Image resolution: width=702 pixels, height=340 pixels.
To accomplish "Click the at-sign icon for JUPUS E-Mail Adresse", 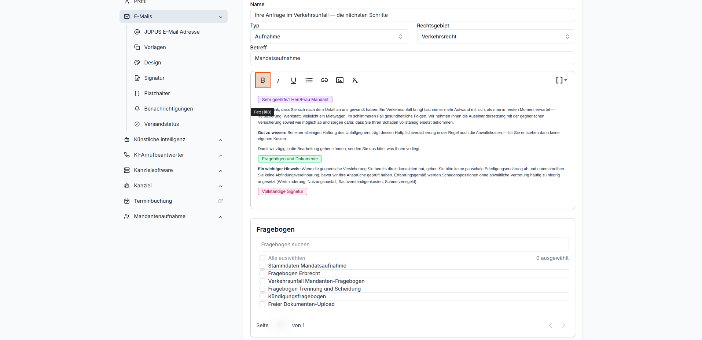I will coord(137,32).
